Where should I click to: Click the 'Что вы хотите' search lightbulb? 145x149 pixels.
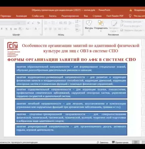tap(130, 16)
